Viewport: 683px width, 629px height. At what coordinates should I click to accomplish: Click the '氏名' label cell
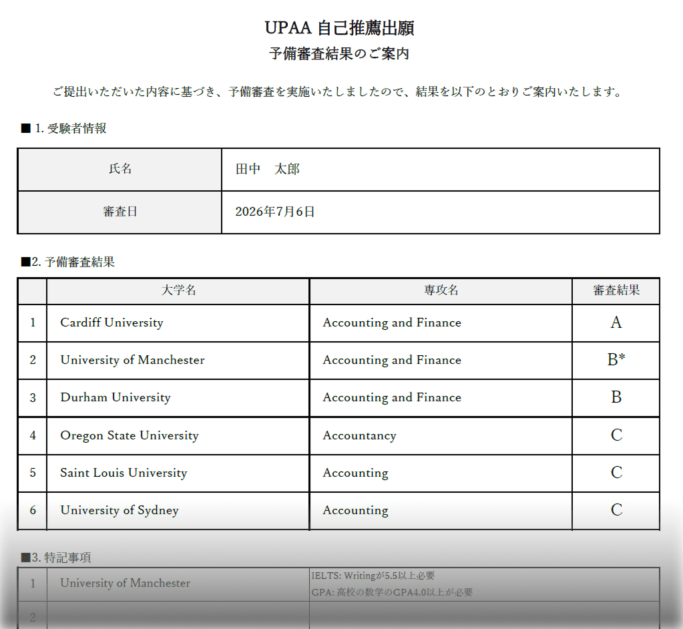120,169
